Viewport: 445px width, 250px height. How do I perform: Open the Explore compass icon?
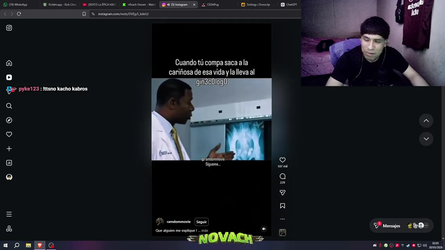[x=9, y=120]
